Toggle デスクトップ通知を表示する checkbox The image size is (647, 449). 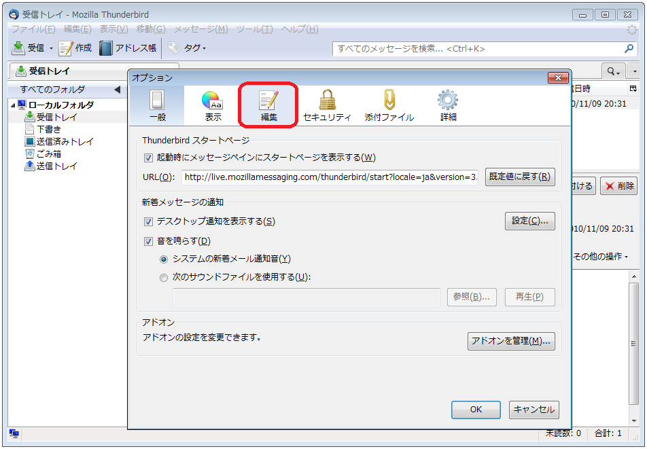pos(148,222)
